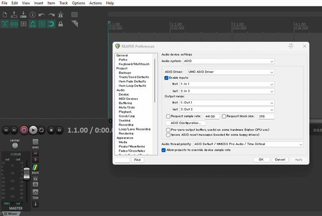Pin the Preferences window on top
The width and height of the screenshot is (322, 216).
coord(291,46)
